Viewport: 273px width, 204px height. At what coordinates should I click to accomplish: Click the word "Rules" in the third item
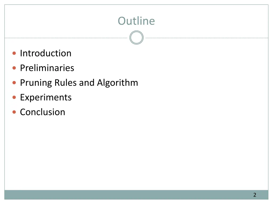point(66,83)
